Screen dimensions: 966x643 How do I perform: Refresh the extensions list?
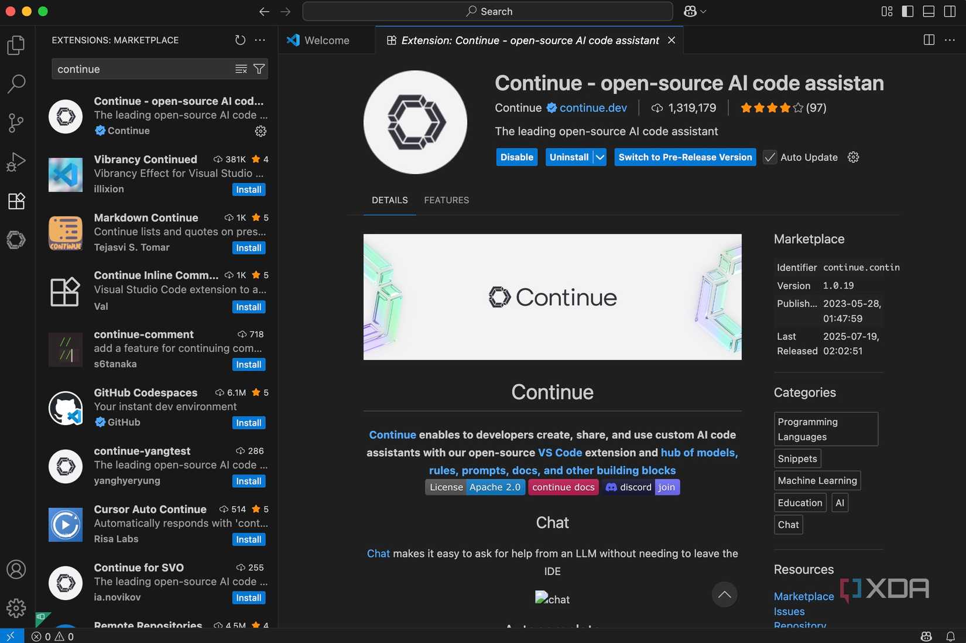tap(240, 40)
